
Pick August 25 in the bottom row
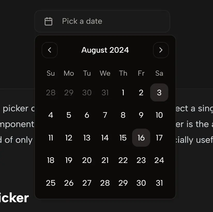pos(51,183)
